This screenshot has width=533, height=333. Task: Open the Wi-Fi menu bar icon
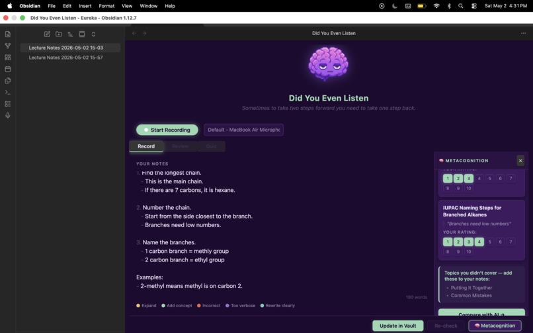click(x=436, y=6)
